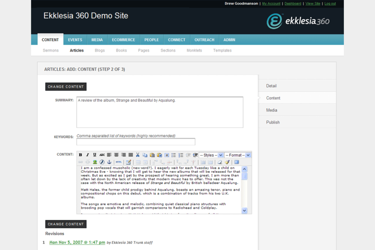Click into the Keywords input field
Screen dimensions: 375x250
pyautogui.click(x=136, y=142)
